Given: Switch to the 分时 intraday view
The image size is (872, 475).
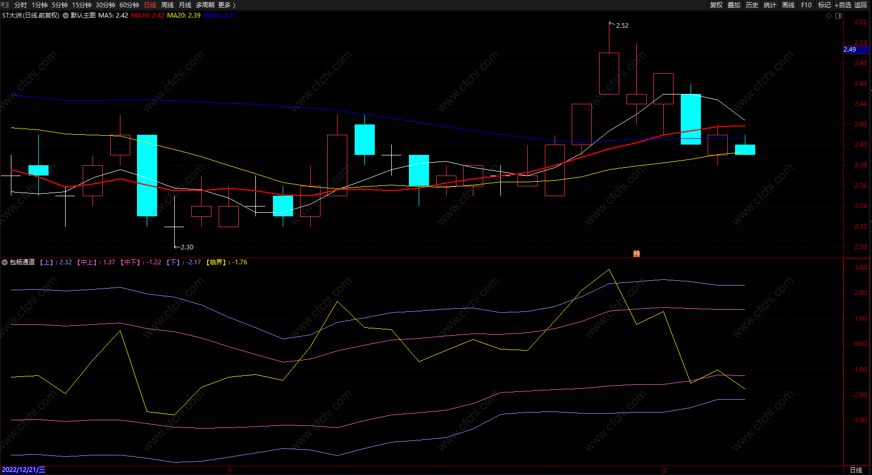Looking at the screenshot, I should pyautogui.click(x=21, y=5).
